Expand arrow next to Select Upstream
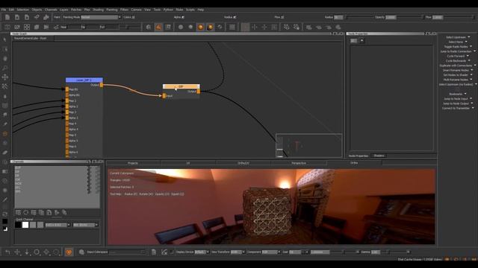 [x=469, y=37]
